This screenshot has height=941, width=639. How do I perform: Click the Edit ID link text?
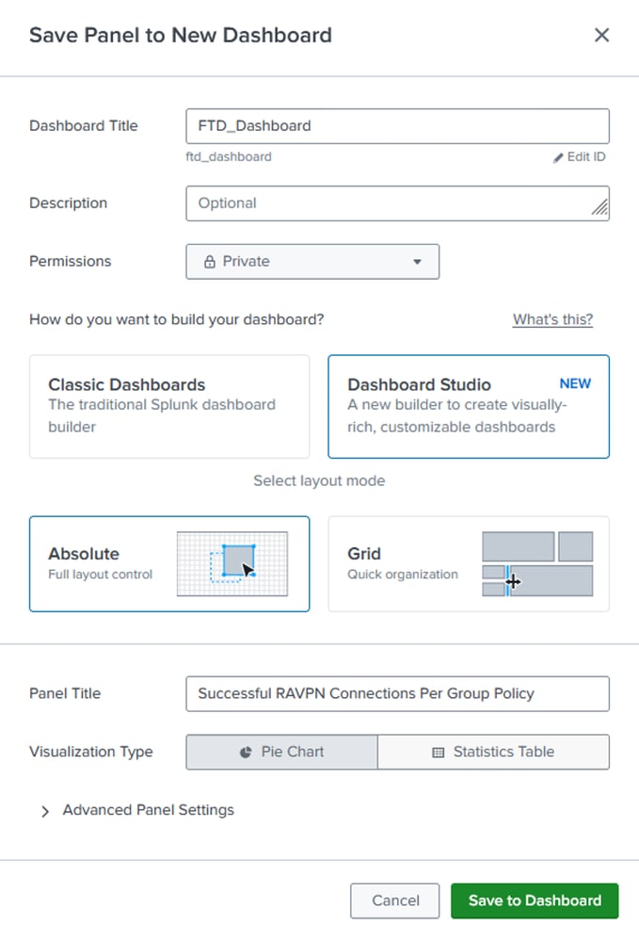pyautogui.click(x=585, y=156)
